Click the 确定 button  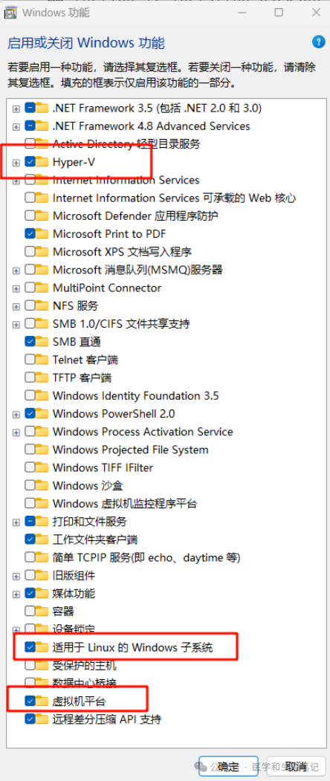pyautogui.click(x=228, y=766)
